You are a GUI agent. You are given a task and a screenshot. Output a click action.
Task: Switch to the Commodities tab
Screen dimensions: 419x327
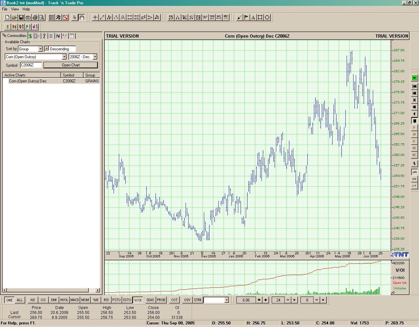(x=15, y=36)
